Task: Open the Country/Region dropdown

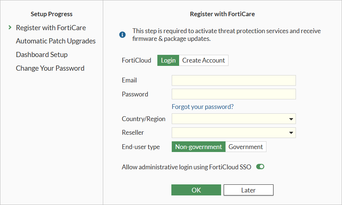Action: click(234, 119)
